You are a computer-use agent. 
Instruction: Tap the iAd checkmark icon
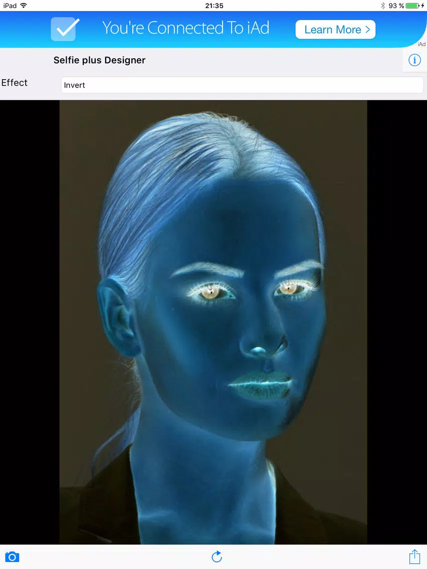tap(65, 29)
